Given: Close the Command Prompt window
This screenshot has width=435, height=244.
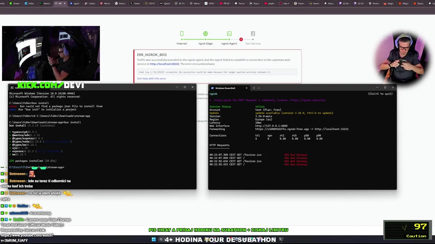Looking at the screenshot, I should (x=193, y=87).
